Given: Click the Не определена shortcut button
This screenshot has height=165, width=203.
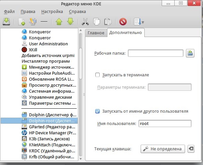Looking at the screenshot, I should [163, 149].
